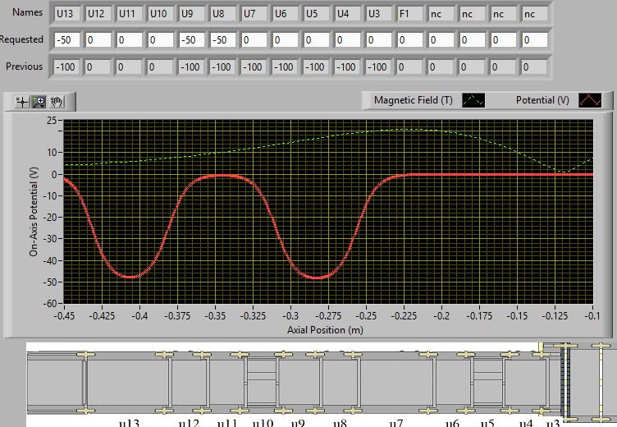Select the U8 name cell

point(222,14)
